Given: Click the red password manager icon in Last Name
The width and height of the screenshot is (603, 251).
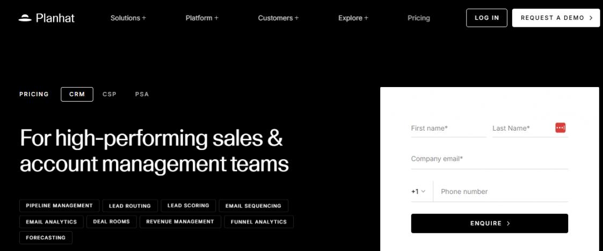Looking at the screenshot, I should click(561, 128).
